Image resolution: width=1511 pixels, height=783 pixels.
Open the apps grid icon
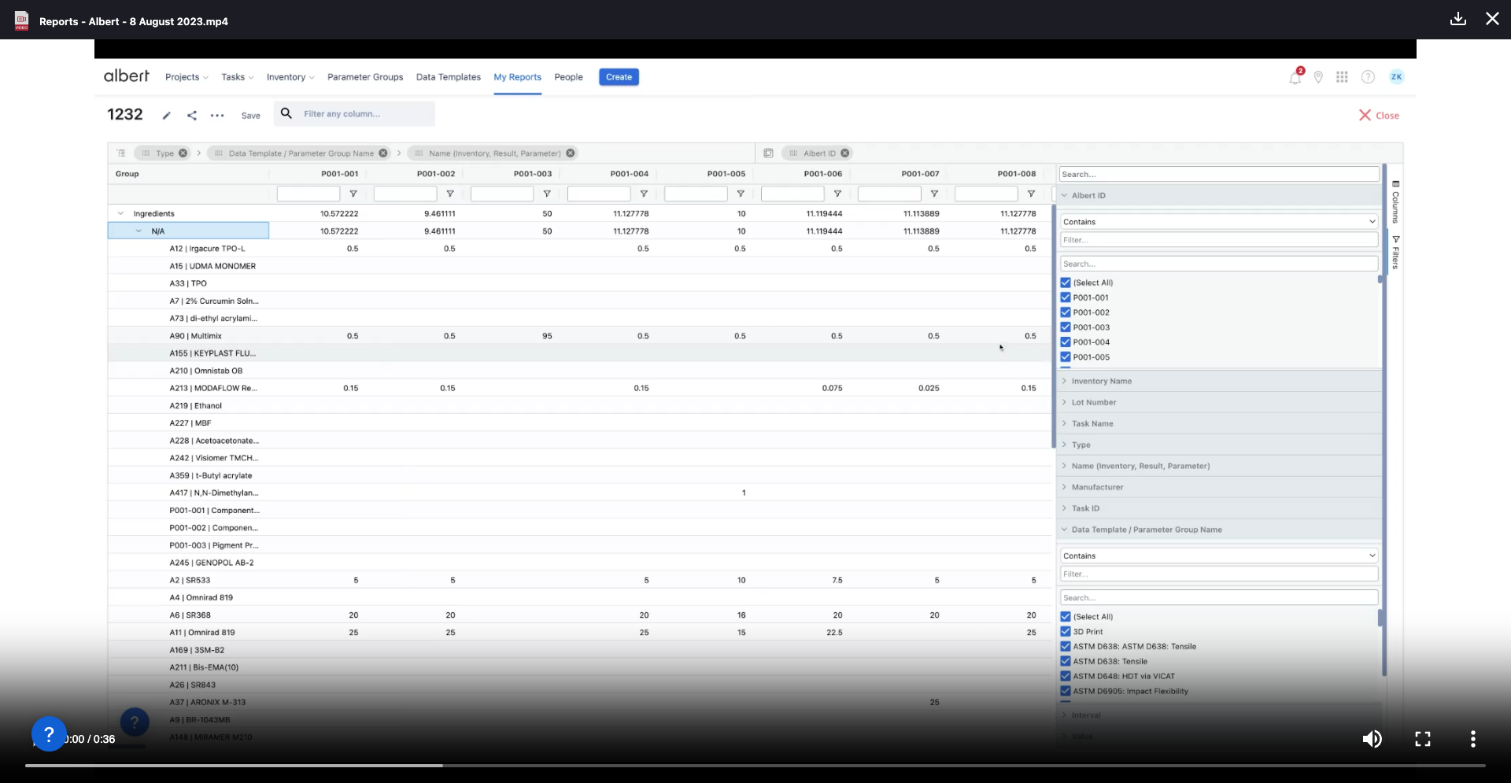point(1342,77)
